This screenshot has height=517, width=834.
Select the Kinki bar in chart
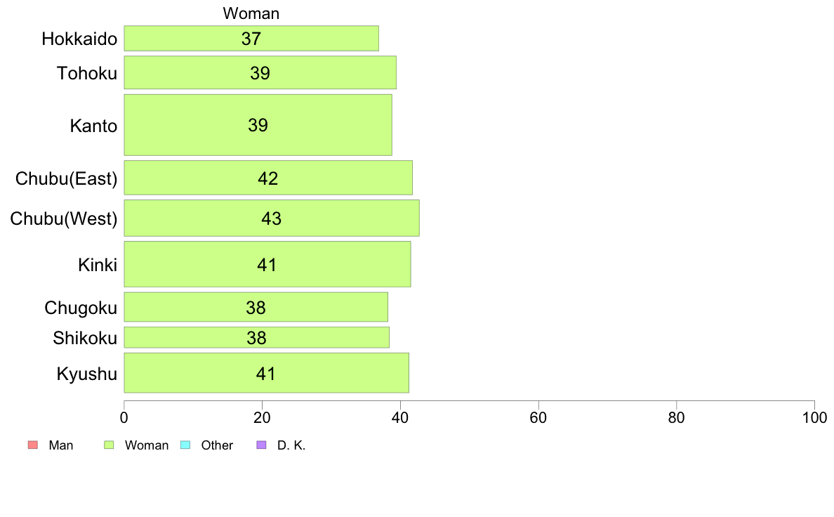pyautogui.click(x=267, y=264)
